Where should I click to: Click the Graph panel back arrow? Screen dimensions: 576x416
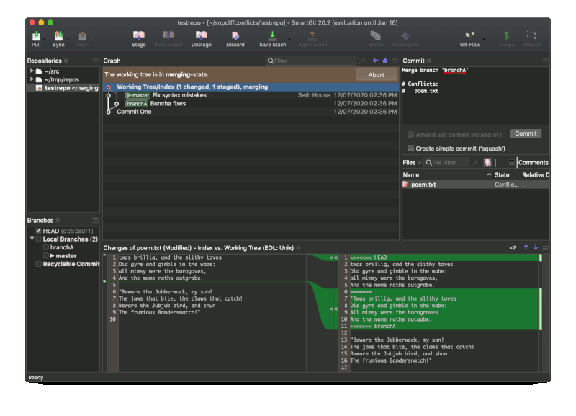[375, 61]
